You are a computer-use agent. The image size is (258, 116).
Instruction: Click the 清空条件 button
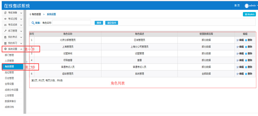(x=112, y=23)
